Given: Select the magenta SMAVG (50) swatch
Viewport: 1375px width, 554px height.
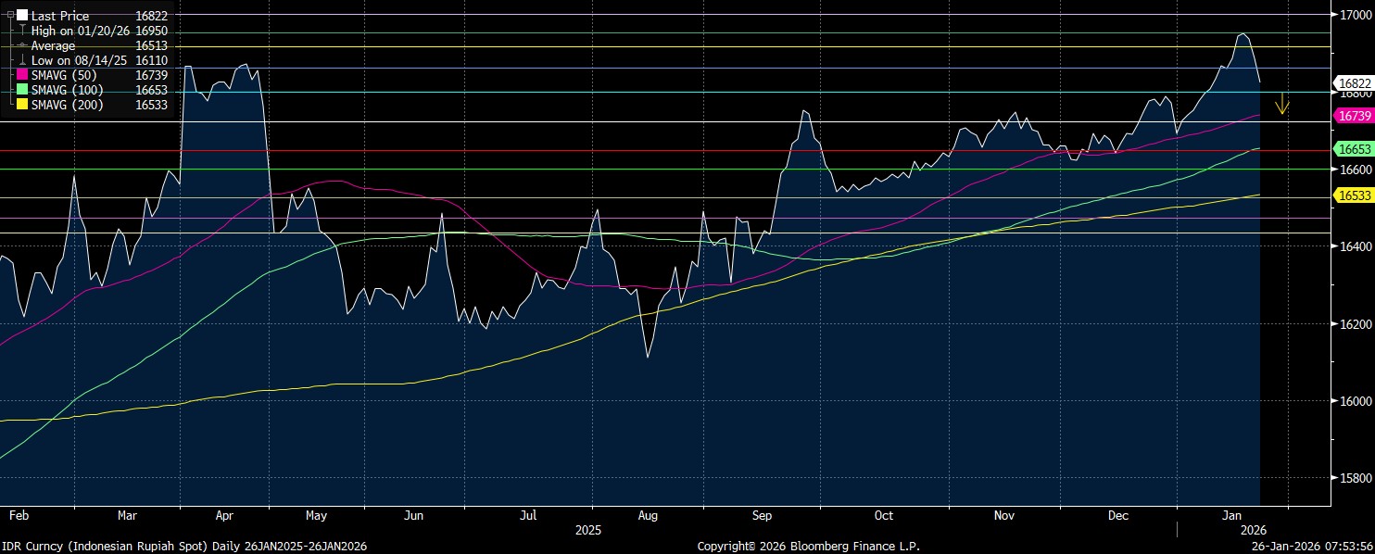Looking at the screenshot, I should pyautogui.click(x=23, y=75).
